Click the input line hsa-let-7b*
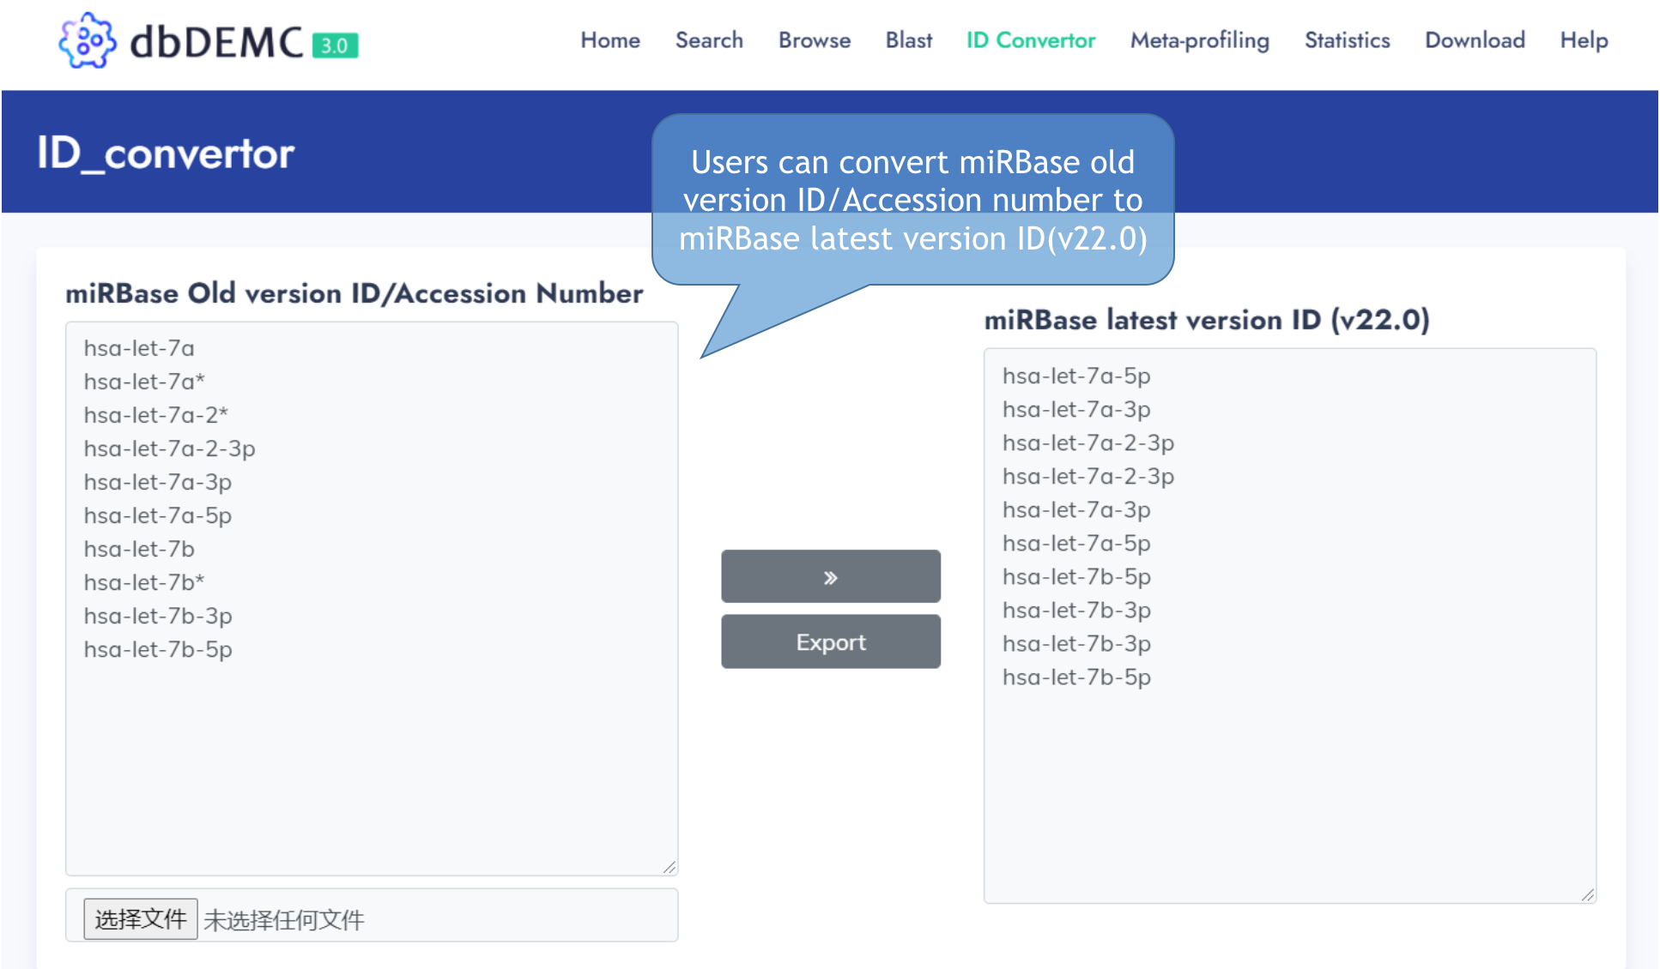The height and width of the screenshot is (969, 1660). 144,582
